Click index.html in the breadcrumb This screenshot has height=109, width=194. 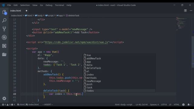click(17, 15)
